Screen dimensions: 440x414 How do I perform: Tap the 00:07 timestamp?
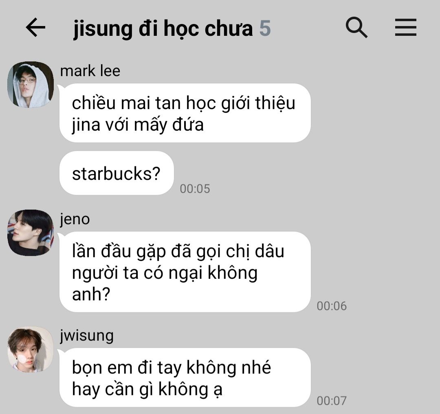pos(332,401)
